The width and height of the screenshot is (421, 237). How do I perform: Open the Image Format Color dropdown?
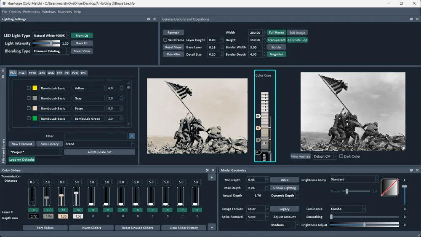(258, 209)
